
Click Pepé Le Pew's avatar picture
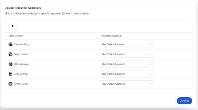[10, 74]
